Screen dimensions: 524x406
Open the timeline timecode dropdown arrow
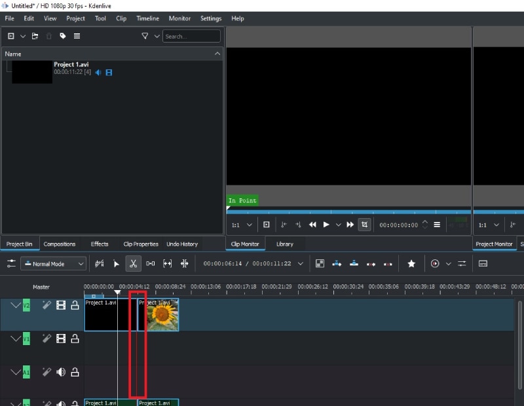[x=301, y=264]
